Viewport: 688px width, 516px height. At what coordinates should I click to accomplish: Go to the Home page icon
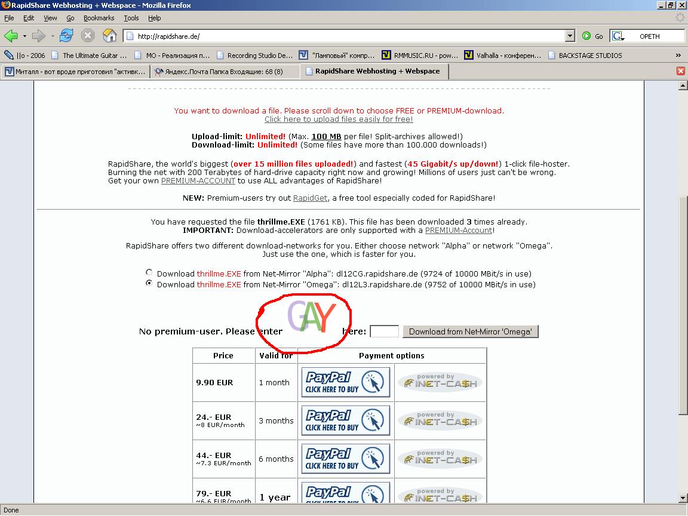coord(109,36)
